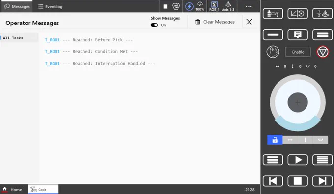Screen dimensions: 334x194
Task: Toggle horizontal joystick direction lock
Action: pyautogui.click(x=290, y=140)
